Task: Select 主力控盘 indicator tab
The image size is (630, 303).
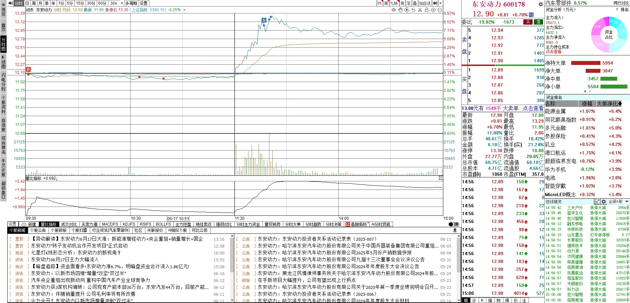Action: coord(183,224)
